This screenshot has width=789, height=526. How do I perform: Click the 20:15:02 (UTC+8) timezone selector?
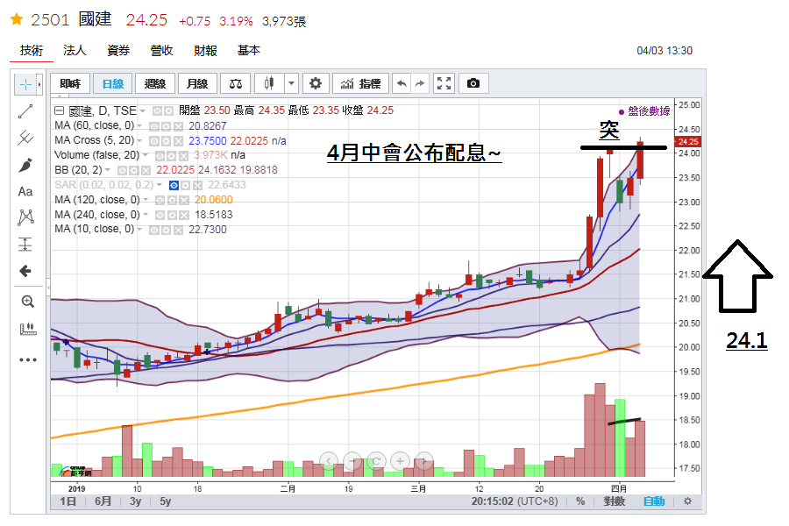(515, 501)
